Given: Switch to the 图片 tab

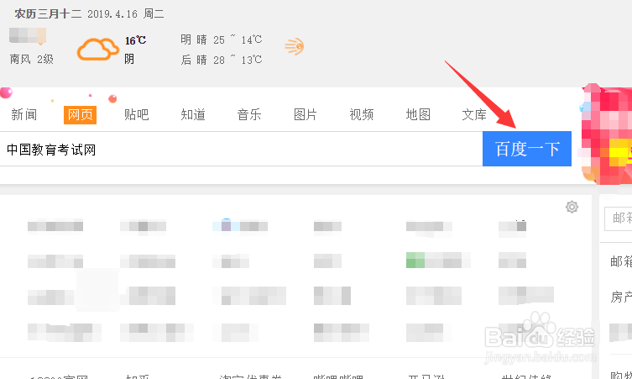Looking at the screenshot, I should (x=306, y=114).
